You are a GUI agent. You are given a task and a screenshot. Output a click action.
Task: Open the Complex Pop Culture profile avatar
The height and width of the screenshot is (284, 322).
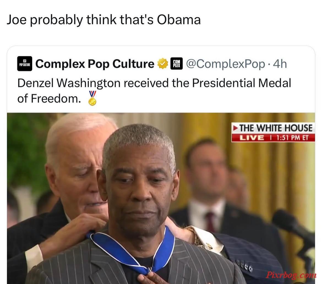click(x=25, y=64)
